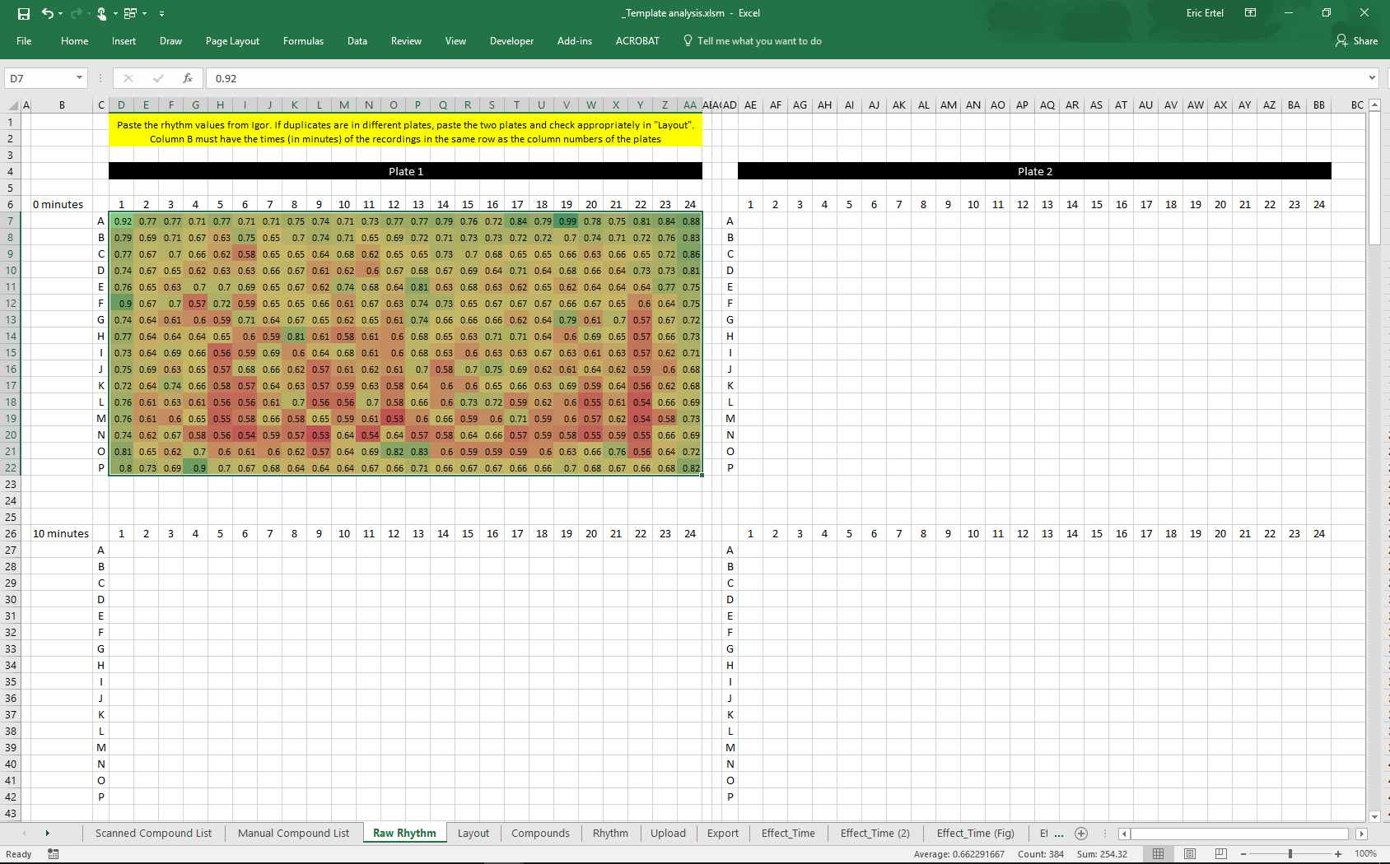Switch to the Formulas ribbon tab
Image resolution: width=1390 pixels, height=864 pixels.
coord(303,41)
